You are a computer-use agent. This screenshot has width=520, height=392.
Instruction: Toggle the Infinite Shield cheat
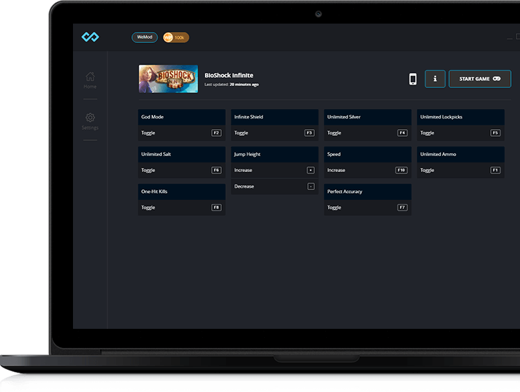(x=241, y=133)
